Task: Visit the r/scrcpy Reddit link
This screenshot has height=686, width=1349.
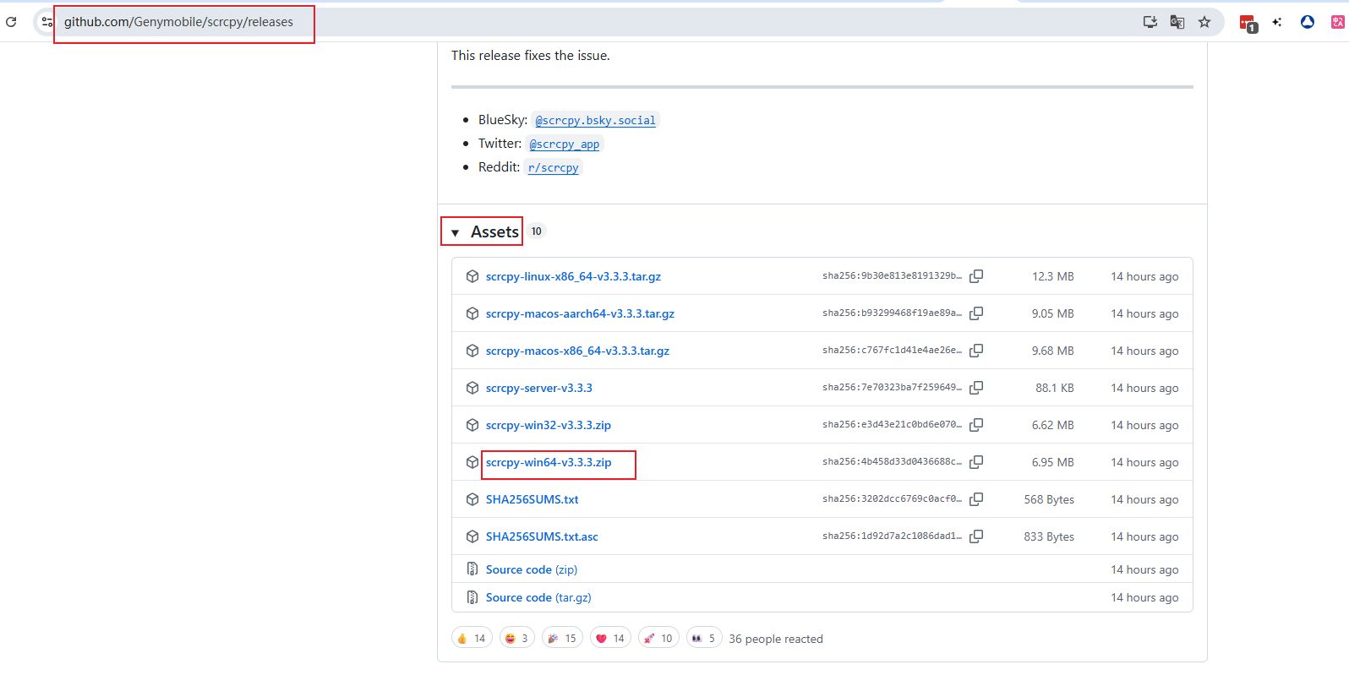Action: click(554, 167)
